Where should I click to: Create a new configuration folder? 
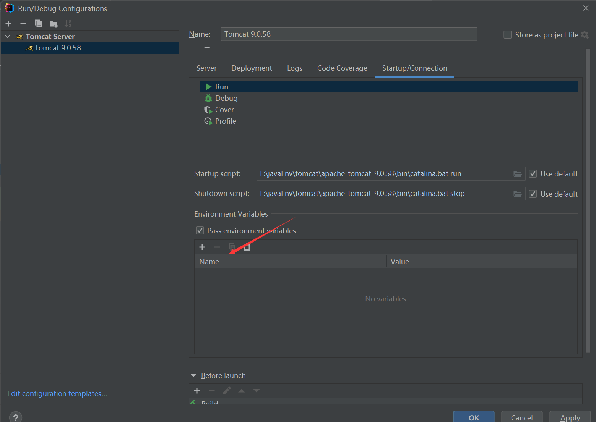[x=54, y=24]
